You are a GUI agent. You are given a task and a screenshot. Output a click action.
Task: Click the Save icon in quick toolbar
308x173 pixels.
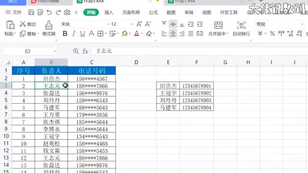click(31, 12)
